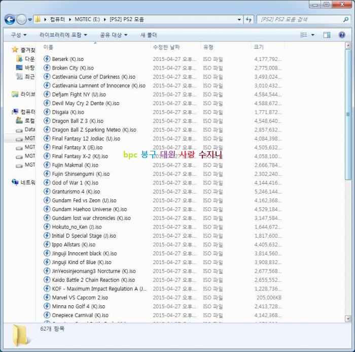The image size is (355, 352).
Task: Select file name Final Fantasy X-2 (KJ).iso
Action: tap(80, 156)
